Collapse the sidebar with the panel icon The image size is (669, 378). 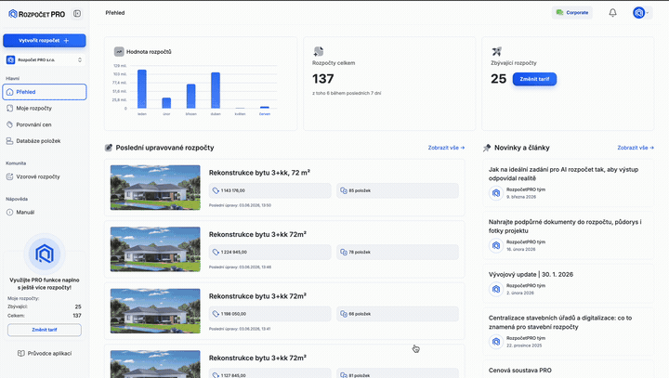[77, 14]
